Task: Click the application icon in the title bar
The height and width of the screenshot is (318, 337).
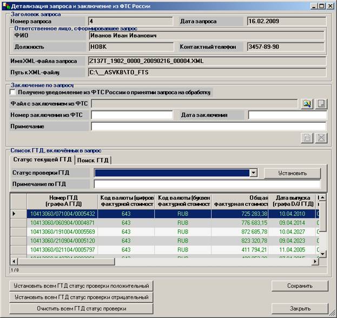Action: pyautogui.click(x=6, y=6)
